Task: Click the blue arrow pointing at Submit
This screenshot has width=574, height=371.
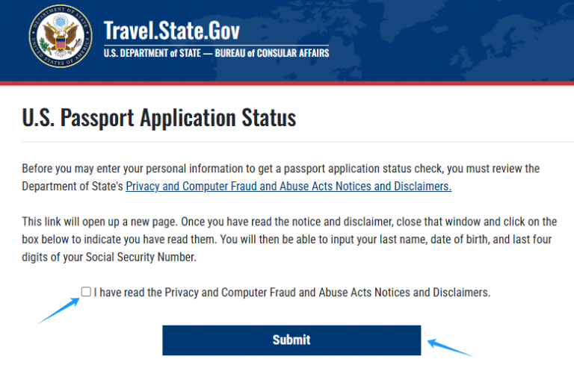Action: pos(450,348)
